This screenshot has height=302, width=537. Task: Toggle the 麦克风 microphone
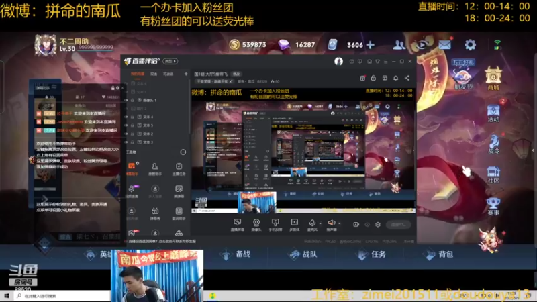tap(312, 225)
